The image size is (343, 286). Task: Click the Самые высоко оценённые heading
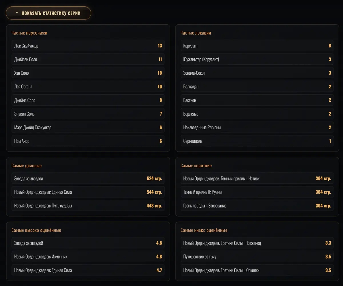(36, 230)
